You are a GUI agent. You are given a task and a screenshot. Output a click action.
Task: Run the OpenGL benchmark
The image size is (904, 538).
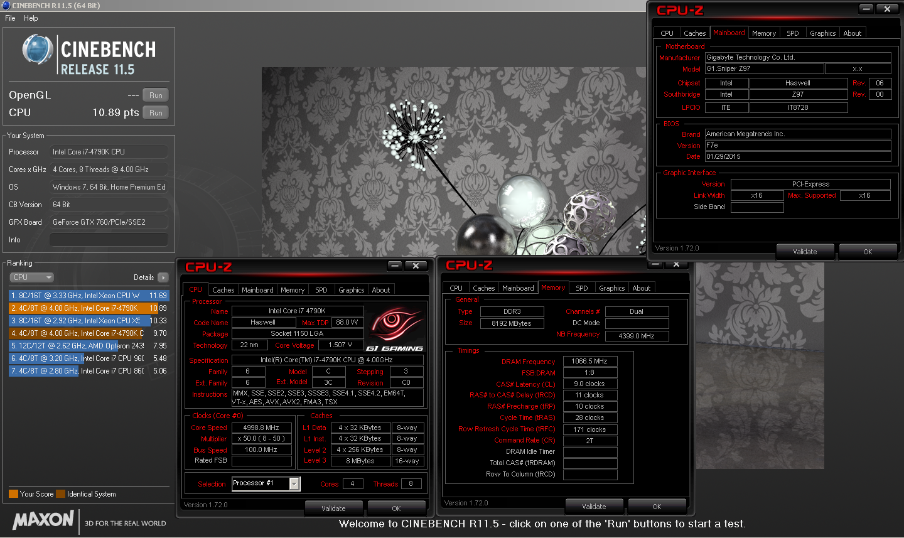[156, 95]
